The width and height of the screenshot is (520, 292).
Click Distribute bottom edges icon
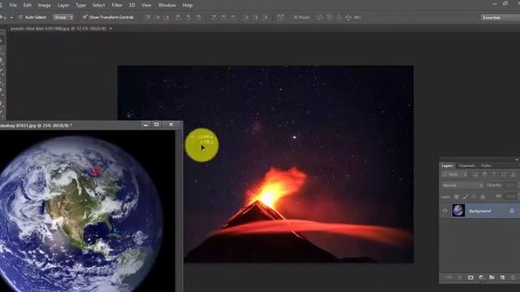[x=233, y=17]
